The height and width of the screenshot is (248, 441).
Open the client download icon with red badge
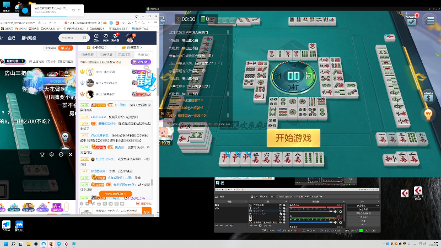tap(115, 37)
